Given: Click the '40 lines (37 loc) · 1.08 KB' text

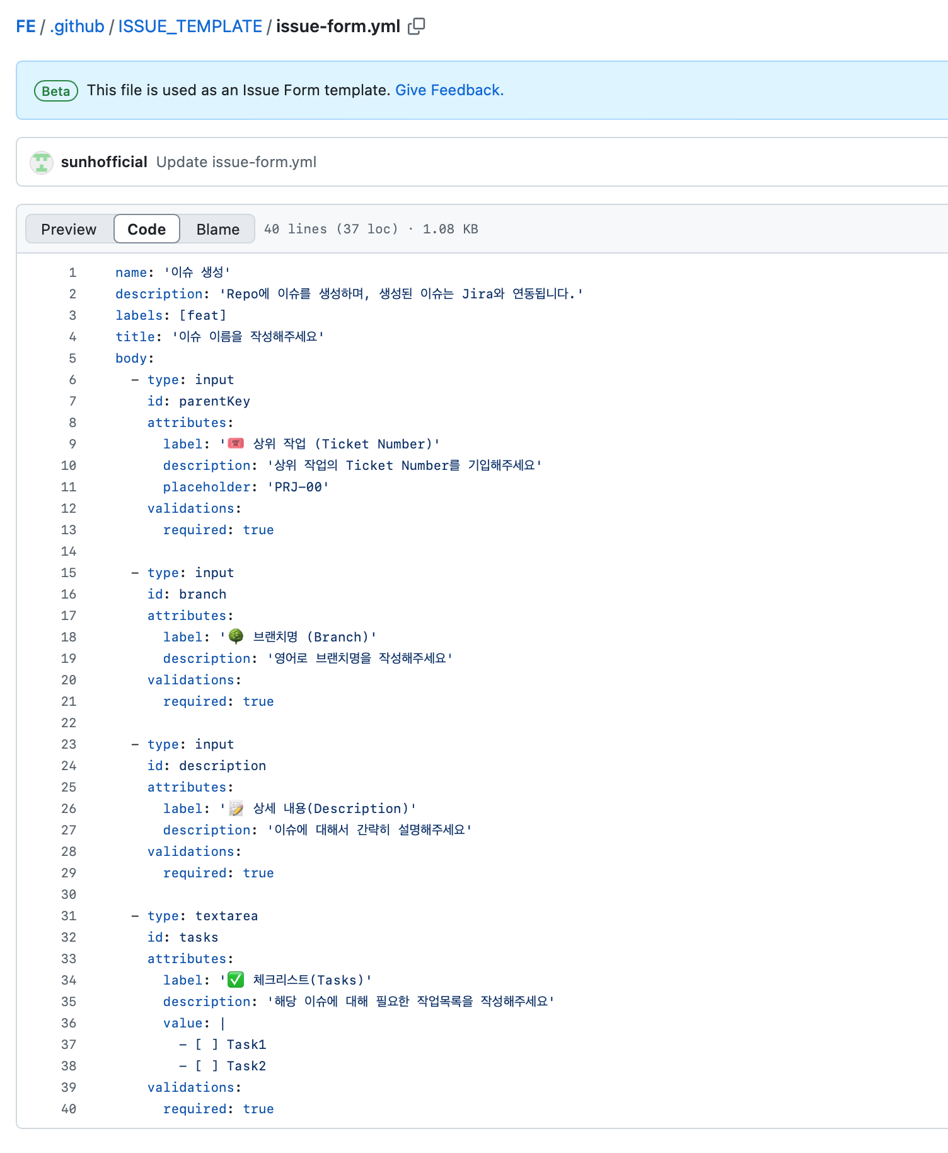Looking at the screenshot, I should pos(371,229).
